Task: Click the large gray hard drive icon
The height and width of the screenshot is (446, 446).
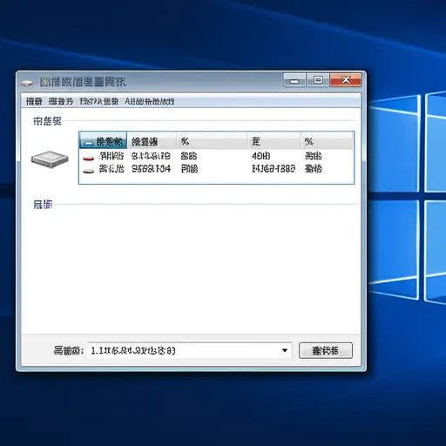Action: pos(50,159)
